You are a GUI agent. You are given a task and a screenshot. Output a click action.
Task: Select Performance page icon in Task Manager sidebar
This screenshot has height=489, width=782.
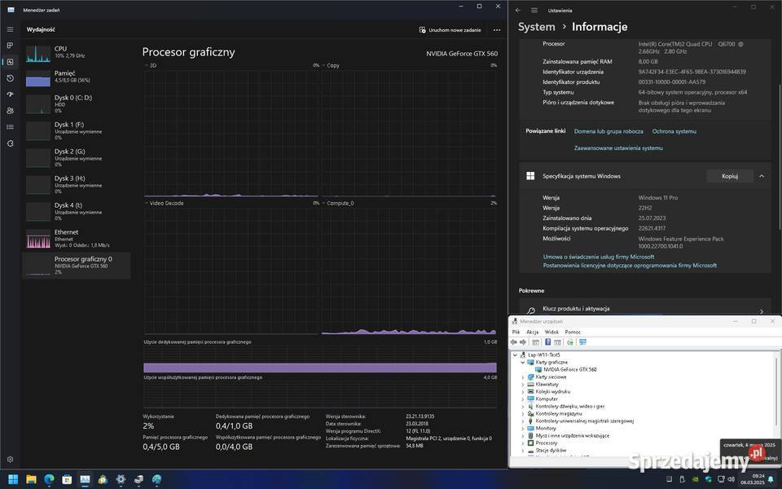pos(10,62)
